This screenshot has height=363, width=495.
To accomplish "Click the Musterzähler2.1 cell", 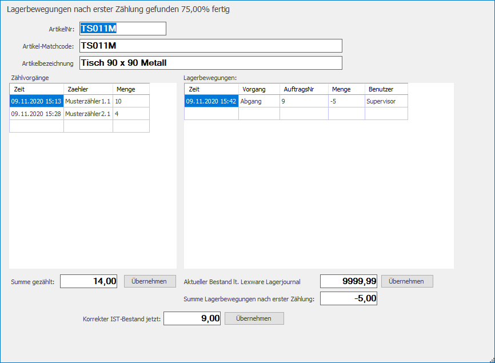I will (87, 114).
